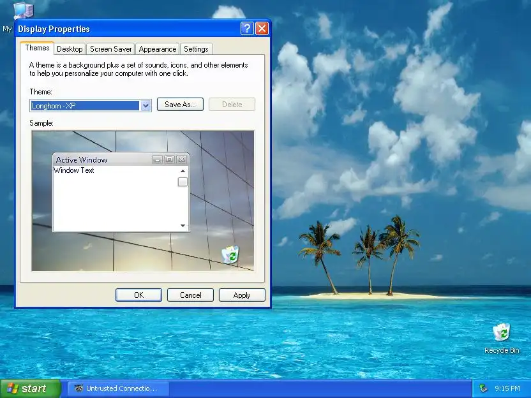
Task: Switch to the Themes tab
Action: [x=37, y=48]
